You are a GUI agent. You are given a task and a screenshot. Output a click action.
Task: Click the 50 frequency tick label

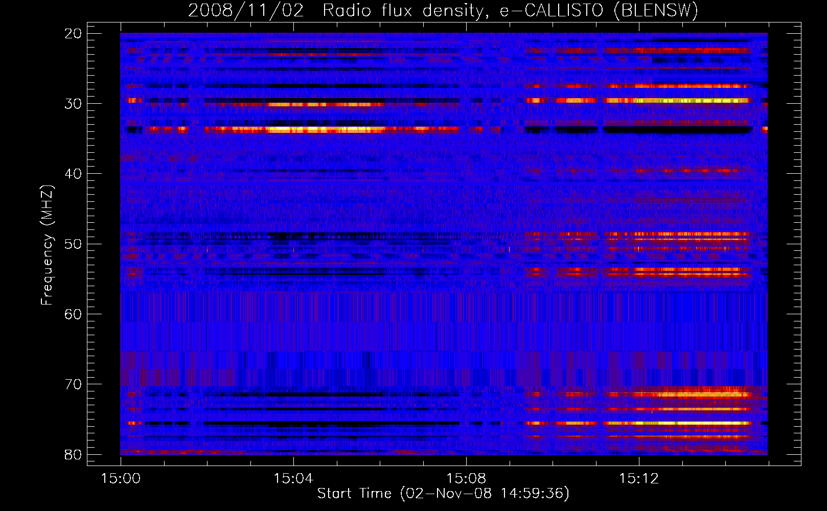coord(74,244)
